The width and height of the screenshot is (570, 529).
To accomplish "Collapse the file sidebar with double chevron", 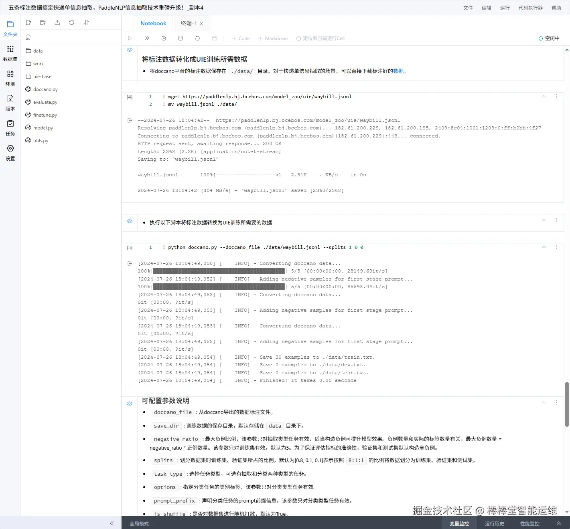I will (112, 523).
